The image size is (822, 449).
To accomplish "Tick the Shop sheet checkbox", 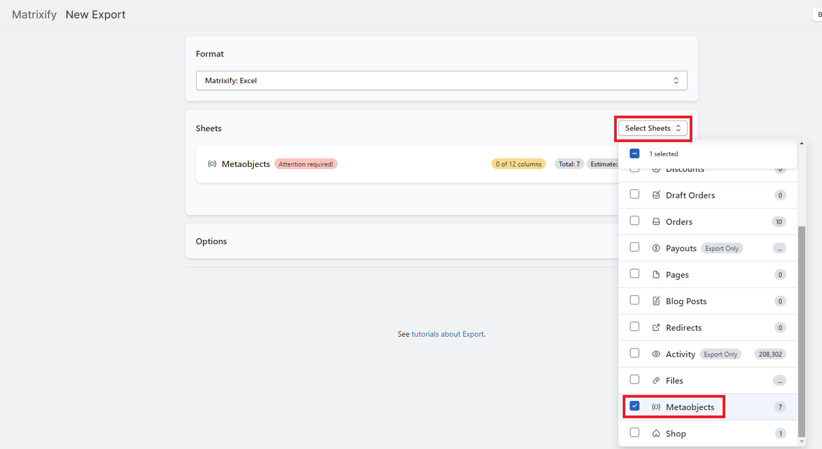I will click(x=635, y=433).
